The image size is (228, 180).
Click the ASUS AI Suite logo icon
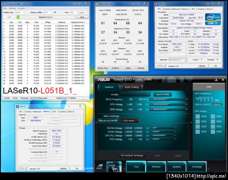tap(100, 167)
